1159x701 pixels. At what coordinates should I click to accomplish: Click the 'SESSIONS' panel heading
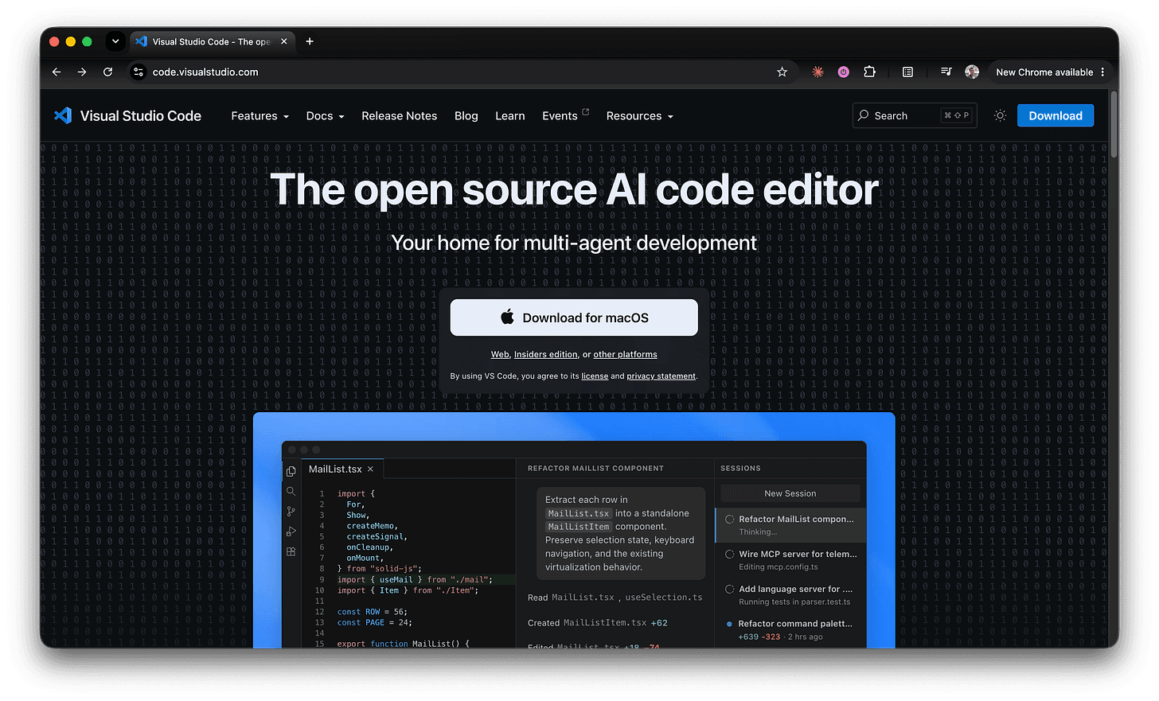(740, 469)
